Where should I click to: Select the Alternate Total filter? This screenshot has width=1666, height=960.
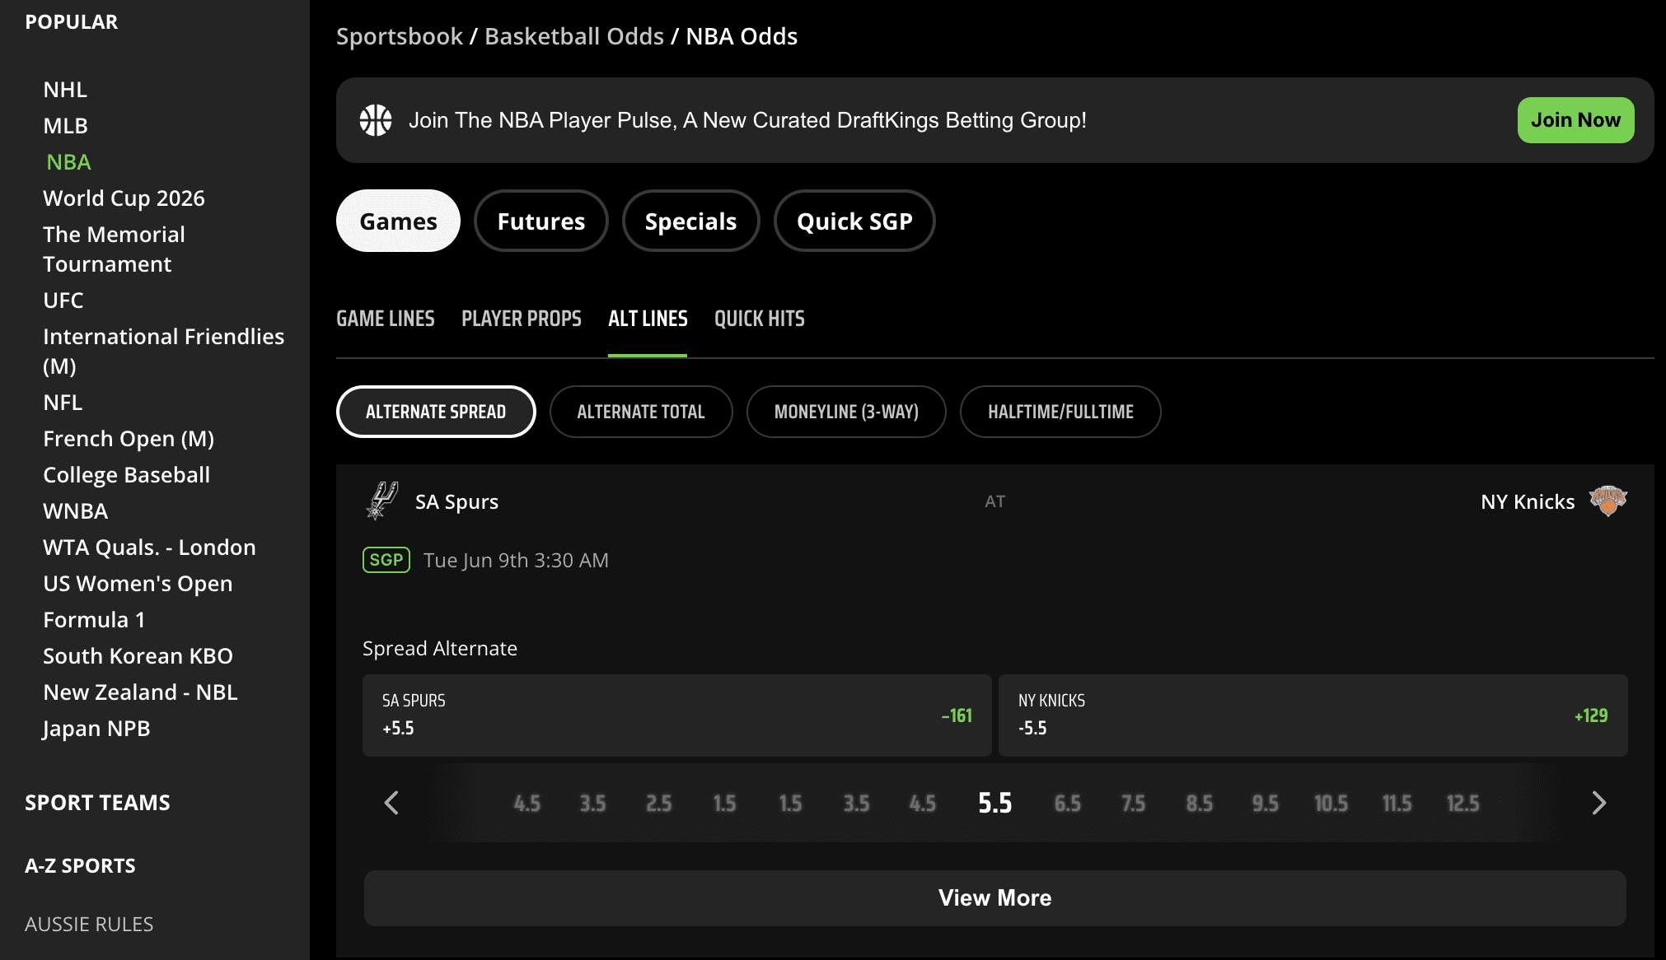point(641,412)
